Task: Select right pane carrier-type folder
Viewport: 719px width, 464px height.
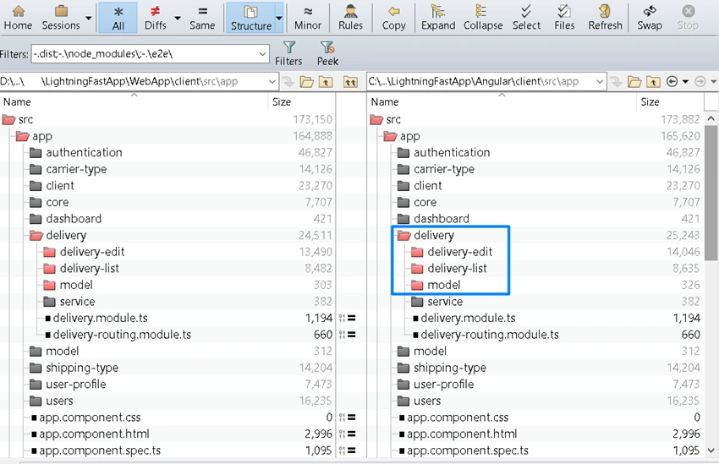Action: (x=444, y=169)
